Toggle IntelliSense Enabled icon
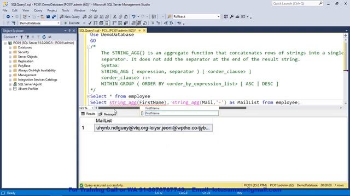Screen dimensions: 350x196 point(107,23)
